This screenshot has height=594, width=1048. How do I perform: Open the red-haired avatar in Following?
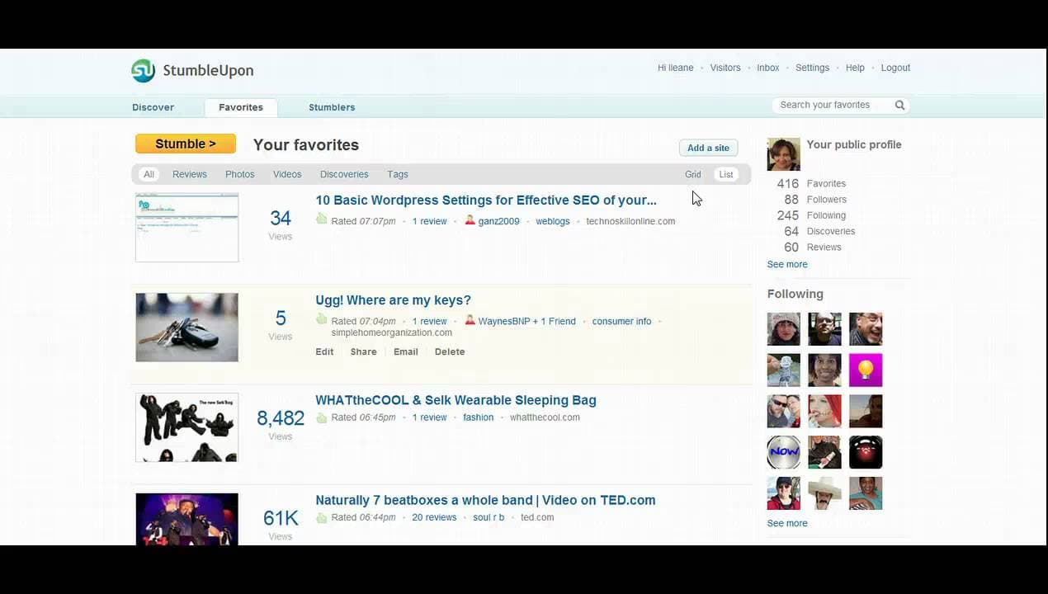[824, 412]
